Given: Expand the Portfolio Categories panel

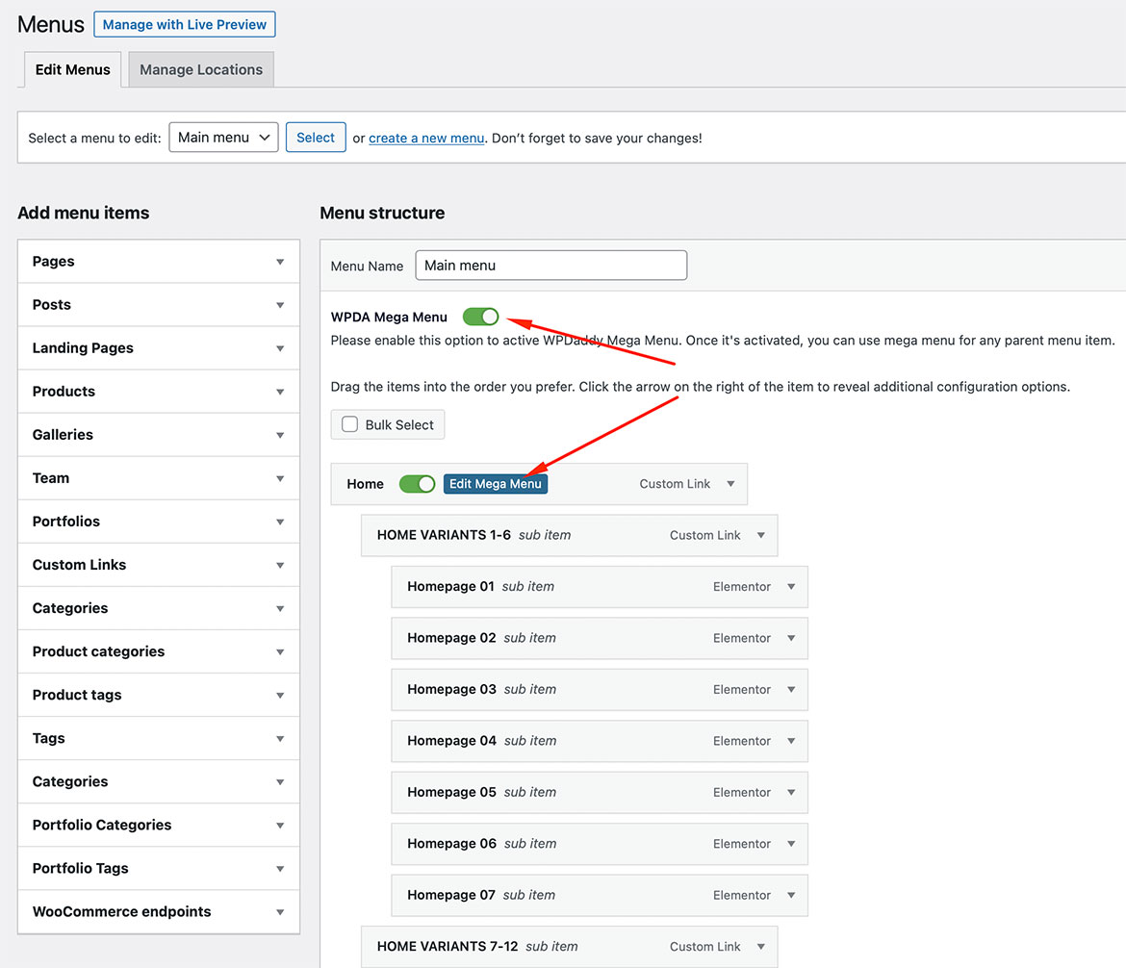Looking at the screenshot, I should (x=159, y=825).
